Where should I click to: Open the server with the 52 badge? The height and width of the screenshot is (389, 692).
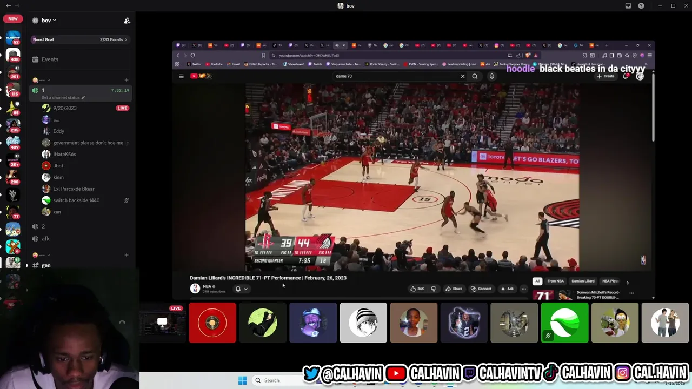point(13,38)
